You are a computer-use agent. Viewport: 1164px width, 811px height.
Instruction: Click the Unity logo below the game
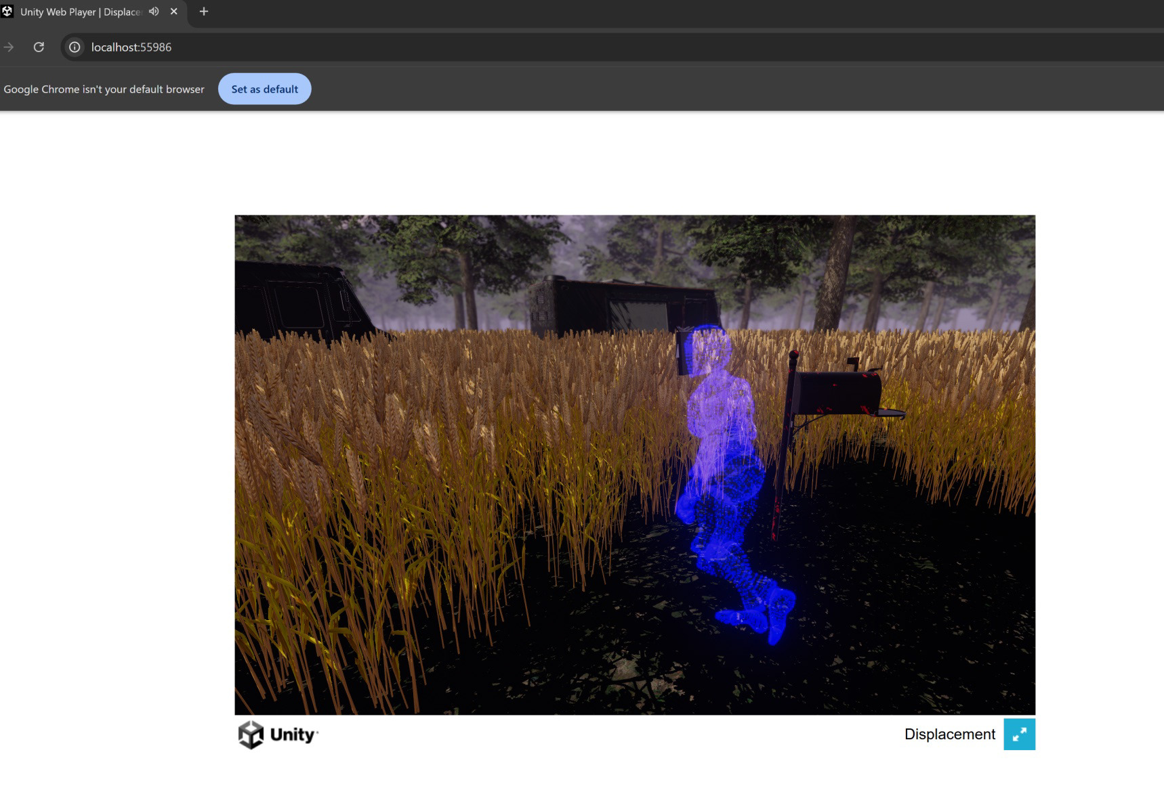click(278, 735)
